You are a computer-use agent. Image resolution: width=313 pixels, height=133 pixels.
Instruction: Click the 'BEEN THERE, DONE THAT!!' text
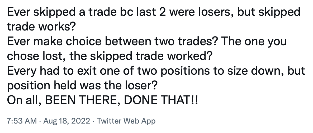(122, 100)
